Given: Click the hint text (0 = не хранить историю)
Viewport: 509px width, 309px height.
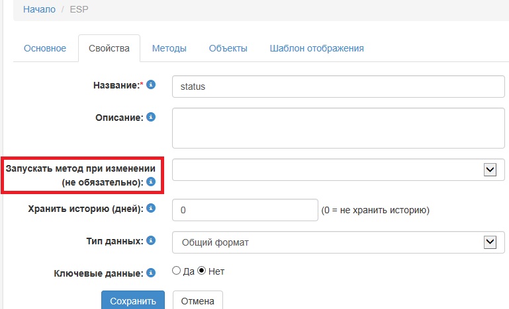Looking at the screenshot, I should coord(375,210).
